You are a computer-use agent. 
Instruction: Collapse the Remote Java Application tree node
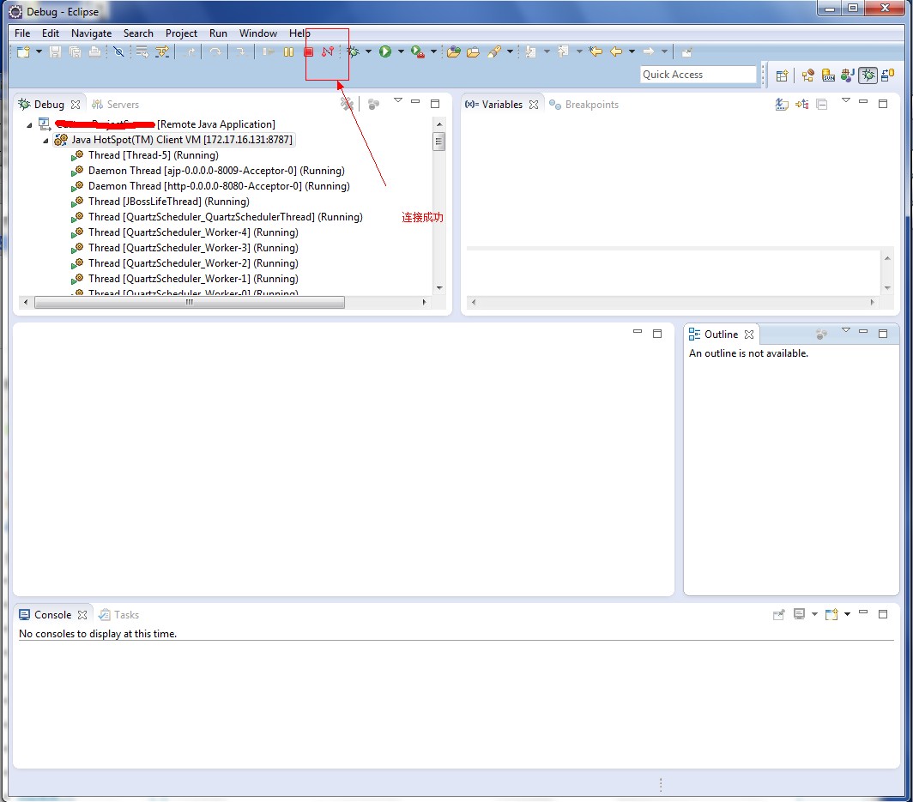point(29,125)
